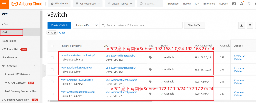Delete the Tokyo-JP2-subnet2 vSwitch
This screenshot has height=103, width=256.
click(238, 59)
